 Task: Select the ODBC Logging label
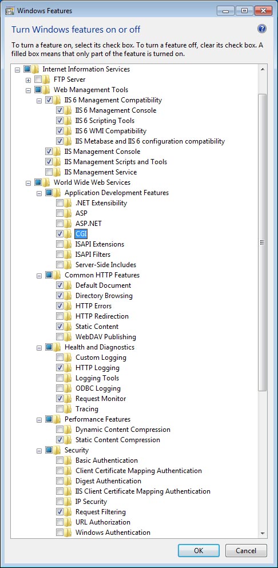(98, 388)
